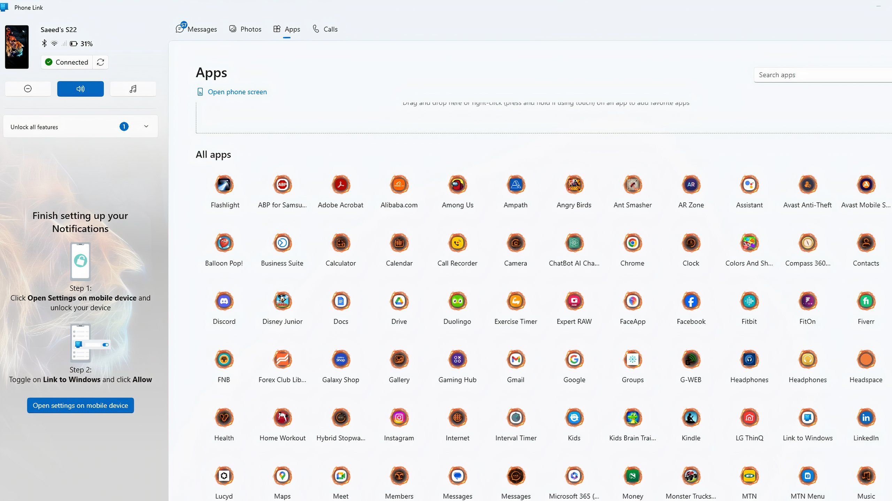Open the Galaxy Shop app
Image resolution: width=892 pixels, height=501 pixels.
click(341, 359)
